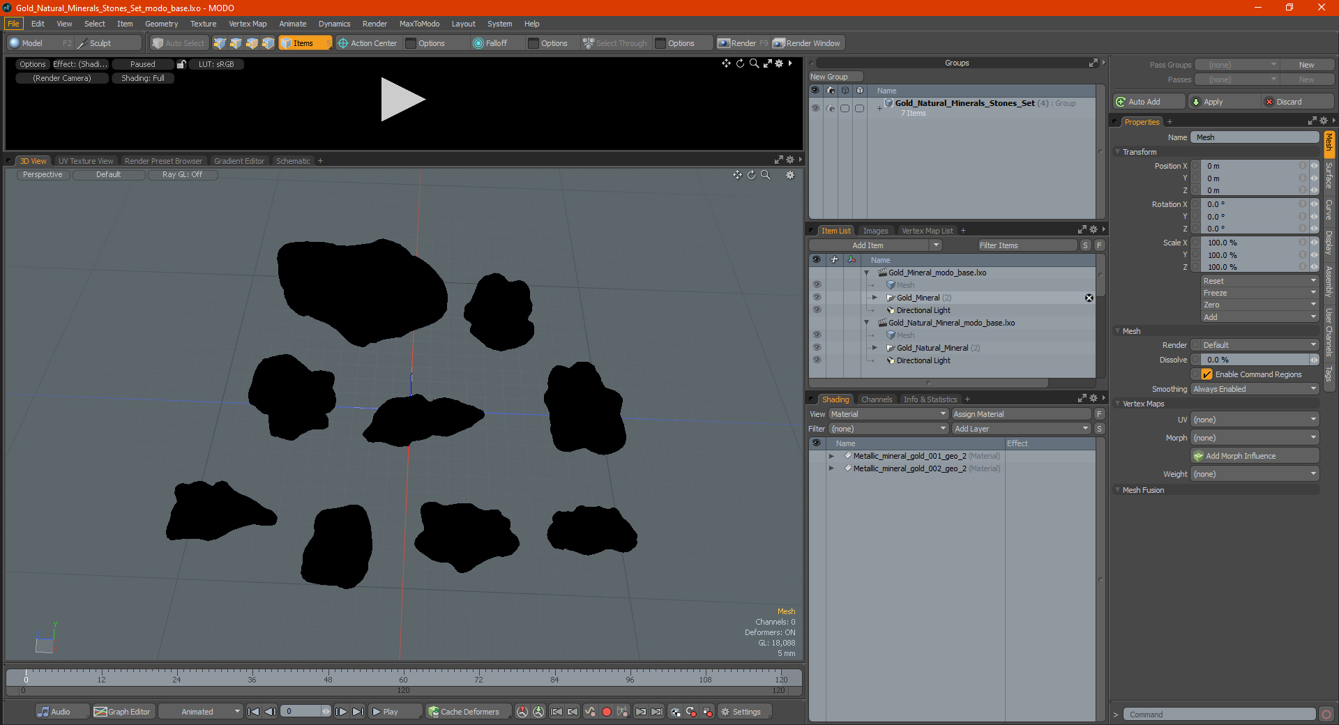Toggle the render preview lock icon

(x=181, y=64)
